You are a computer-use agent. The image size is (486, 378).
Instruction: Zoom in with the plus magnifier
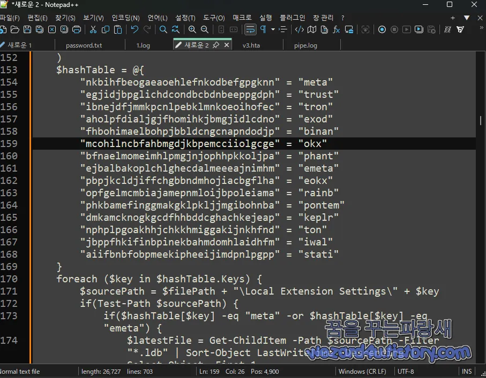(x=192, y=30)
